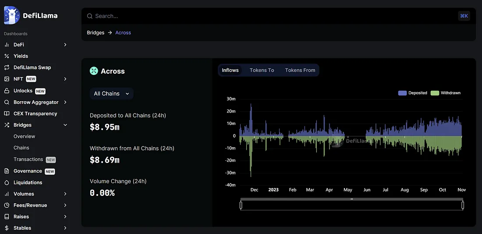This screenshot has height=234, width=482.
Task: Go to Bridges via breadcrumb link
Action: 96,32
